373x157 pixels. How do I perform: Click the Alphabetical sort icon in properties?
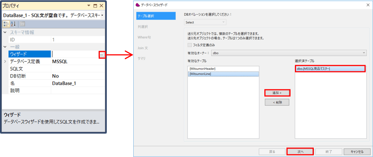click(14, 24)
